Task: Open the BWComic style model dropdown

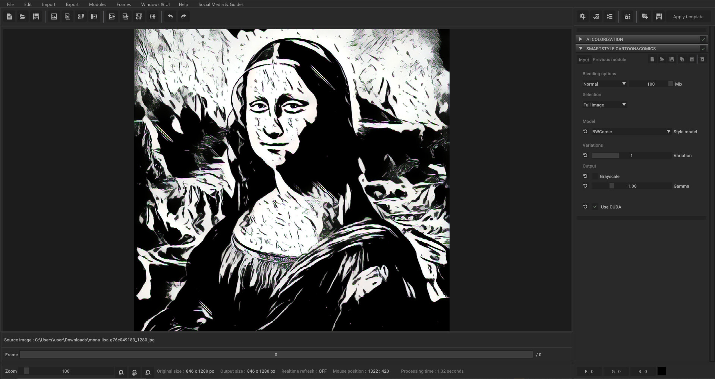Action: [630, 131]
